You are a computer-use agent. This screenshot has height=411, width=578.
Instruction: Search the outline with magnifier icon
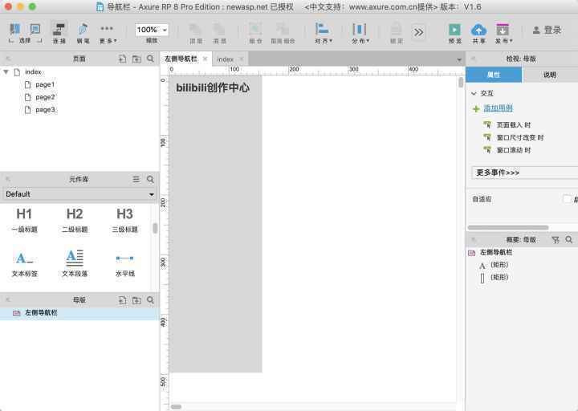[x=569, y=239]
